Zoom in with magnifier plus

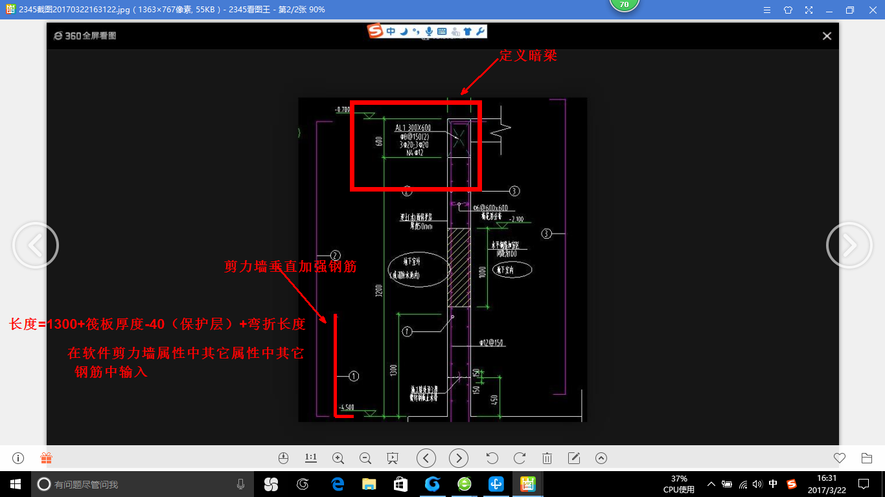[x=338, y=458]
